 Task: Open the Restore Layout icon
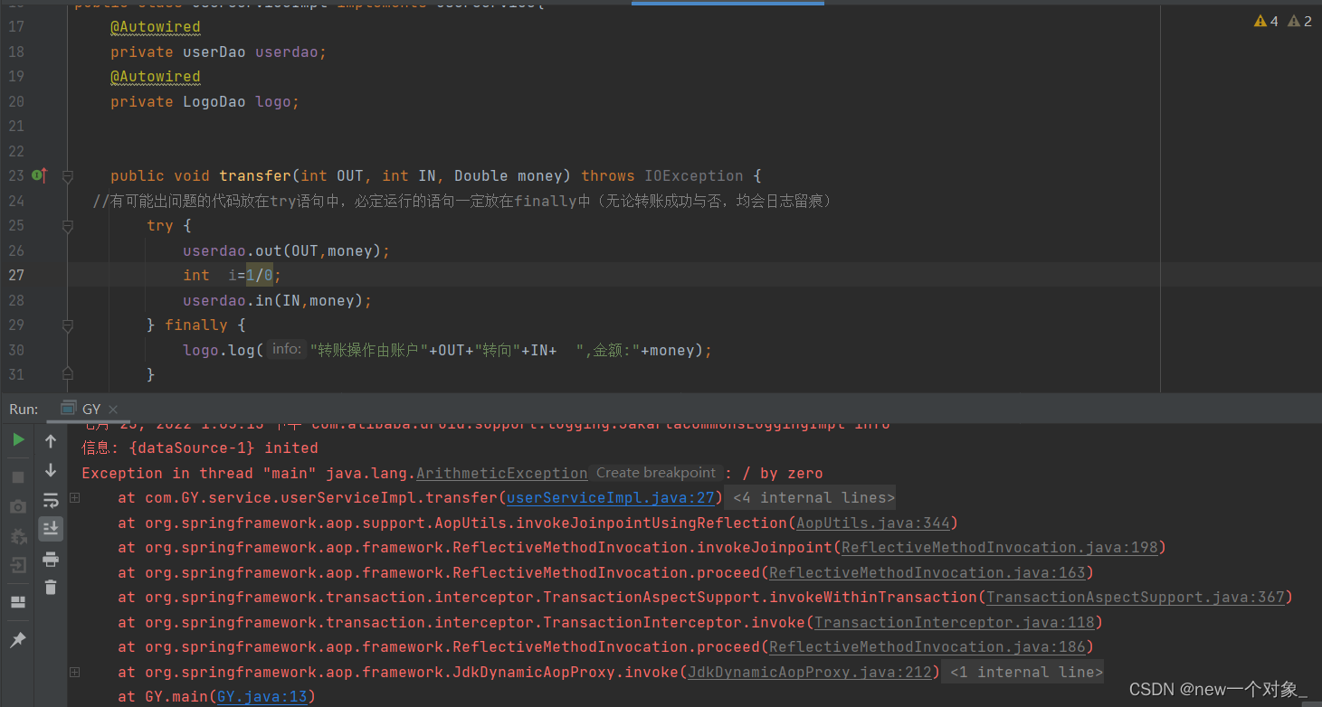tap(18, 602)
